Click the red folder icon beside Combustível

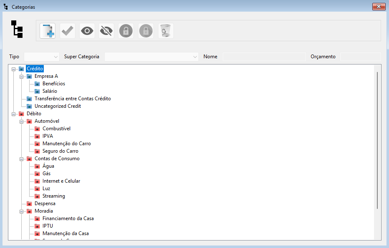[x=37, y=129]
